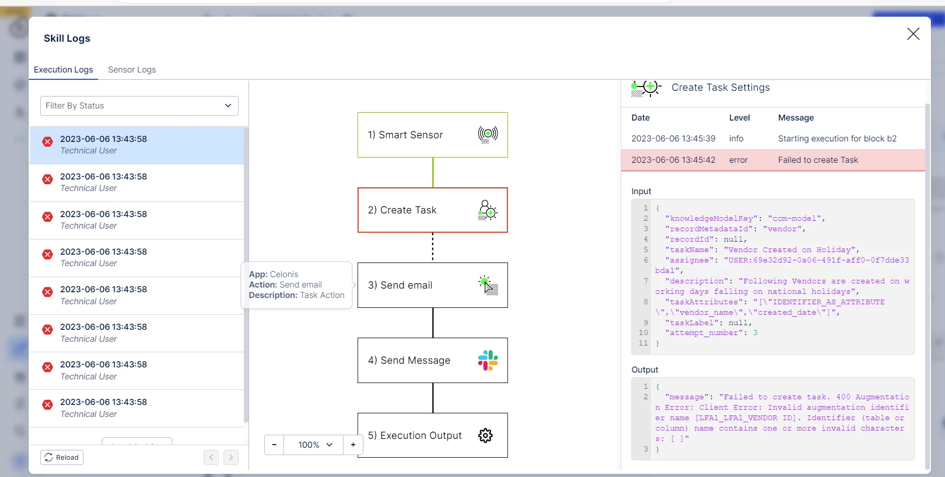
Task: Select the 'Starting execution for block b2' message
Action: 837,138
